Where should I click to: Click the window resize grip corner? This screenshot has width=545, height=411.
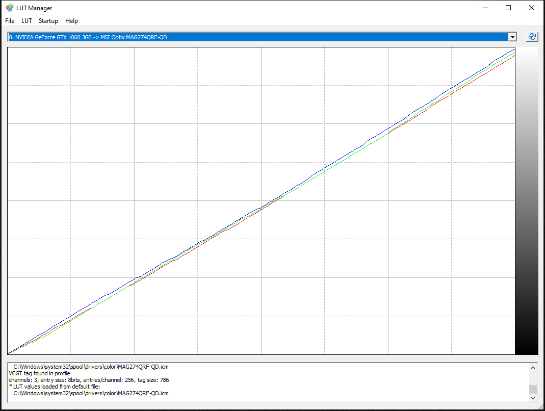point(540,406)
